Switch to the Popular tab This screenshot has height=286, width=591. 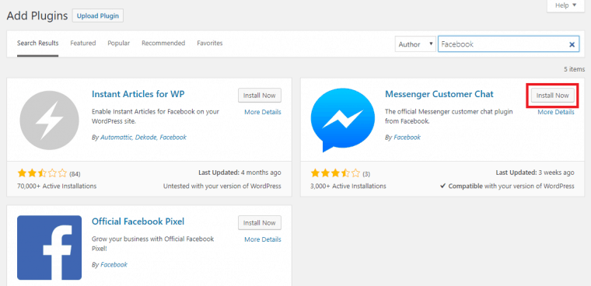(x=119, y=43)
